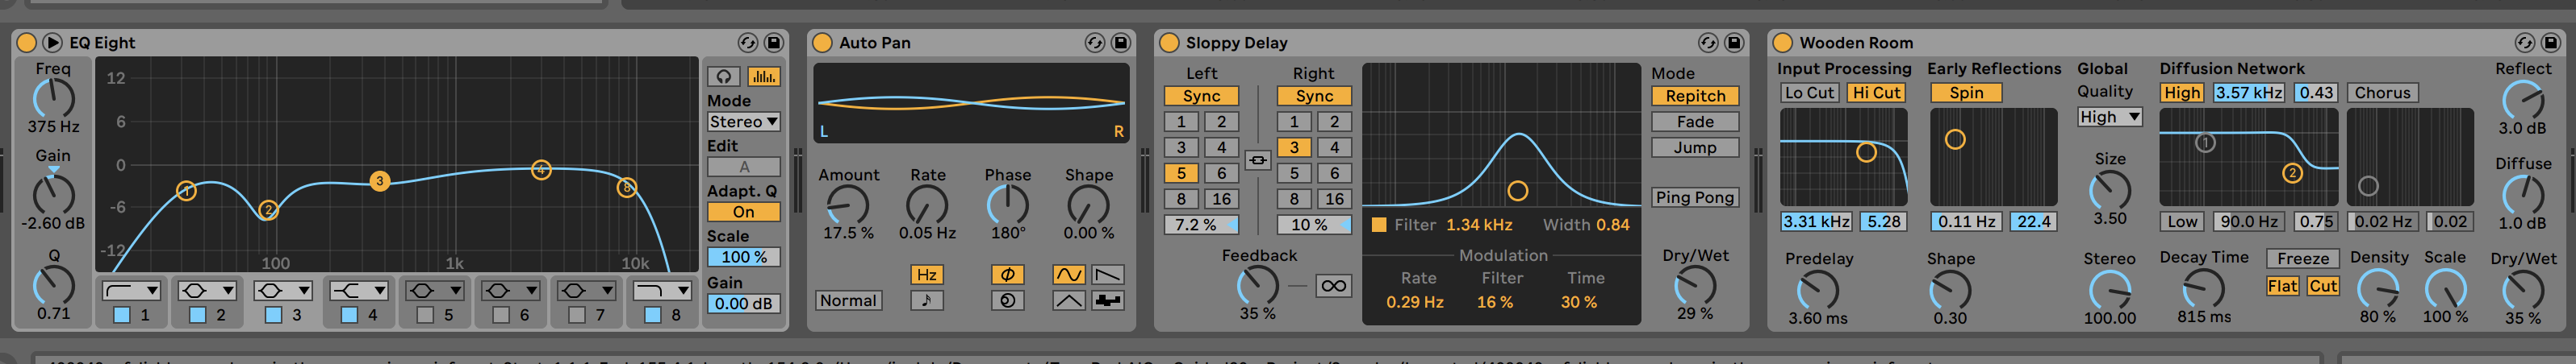This screenshot has height=364, width=2576.
Task: Select filter dot 4 in EQ curve
Action: [x=541, y=170]
